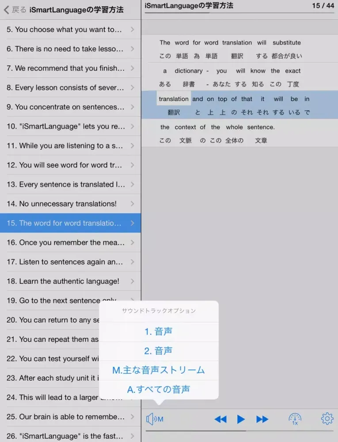This screenshot has width=338, height=442.
Task: Choose M.主な音声ストリーム option
Action: coord(159,370)
